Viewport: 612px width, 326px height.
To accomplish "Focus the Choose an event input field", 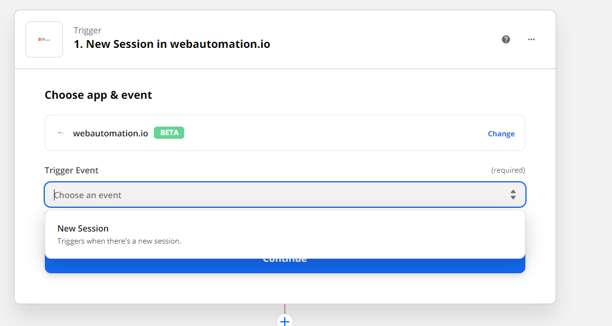I will click(x=285, y=195).
